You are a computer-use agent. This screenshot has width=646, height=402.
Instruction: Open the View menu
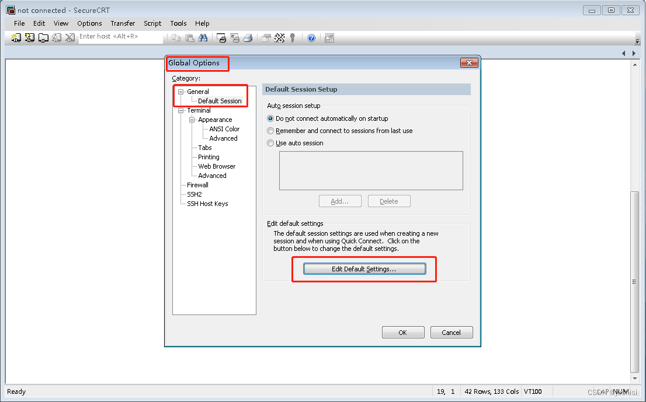tap(61, 23)
